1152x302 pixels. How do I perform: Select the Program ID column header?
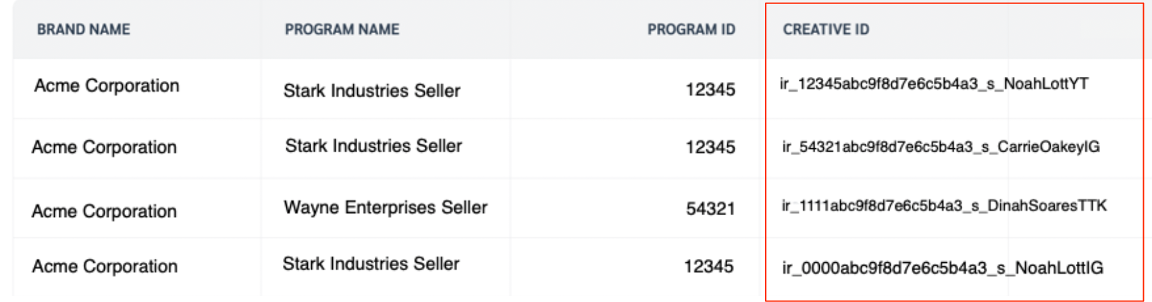click(691, 30)
